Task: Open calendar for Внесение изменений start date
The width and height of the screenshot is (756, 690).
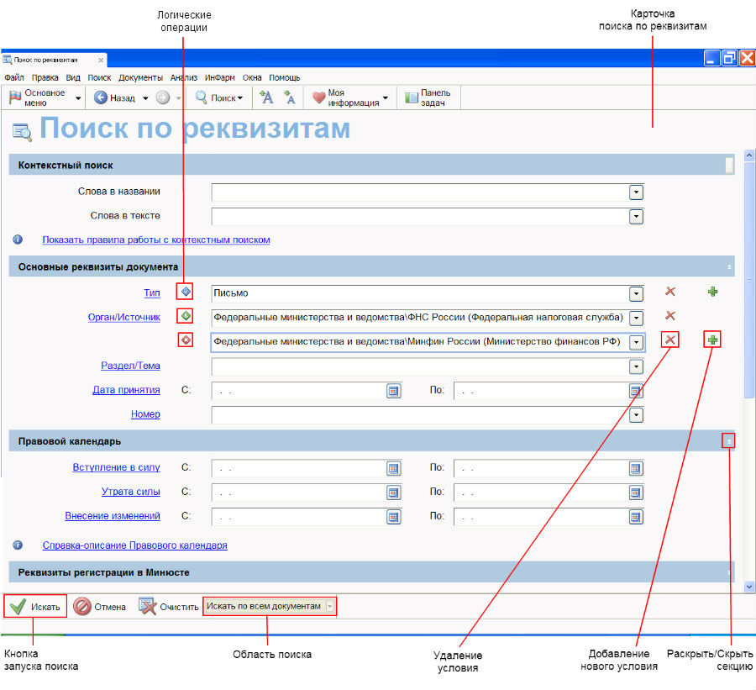Action: click(x=393, y=517)
